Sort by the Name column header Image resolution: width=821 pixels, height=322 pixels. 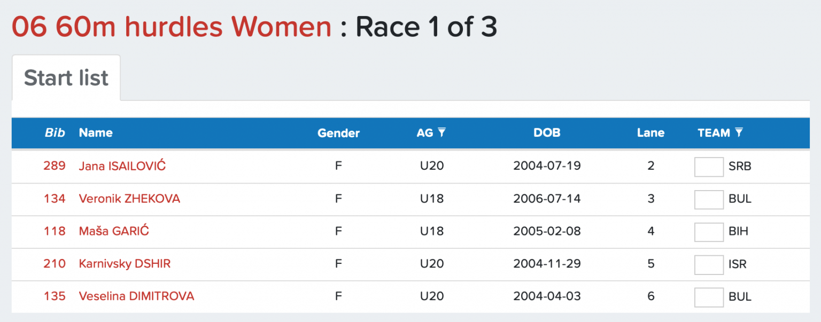tap(96, 133)
